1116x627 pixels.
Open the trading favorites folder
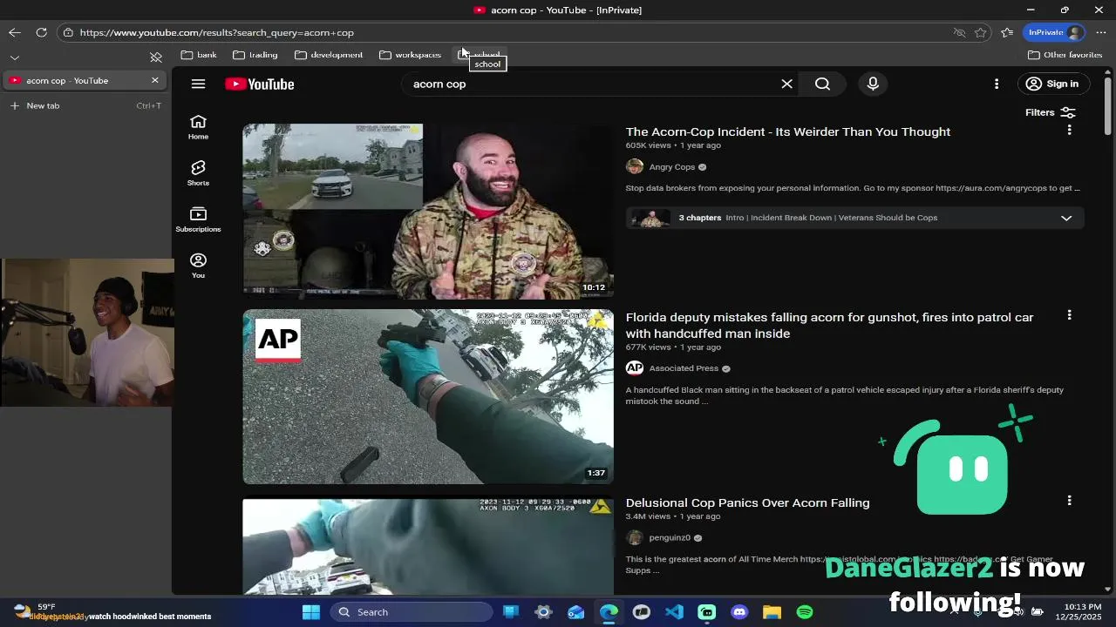pyautogui.click(x=255, y=55)
